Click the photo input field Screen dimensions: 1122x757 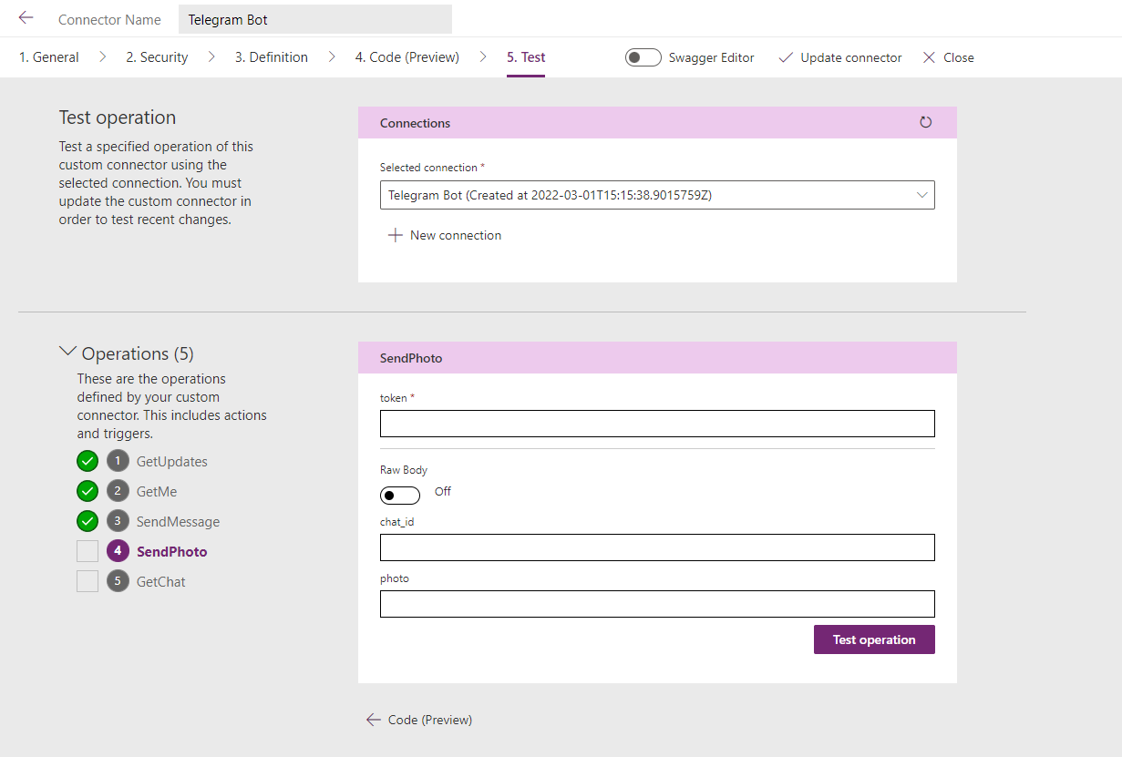point(657,604)
